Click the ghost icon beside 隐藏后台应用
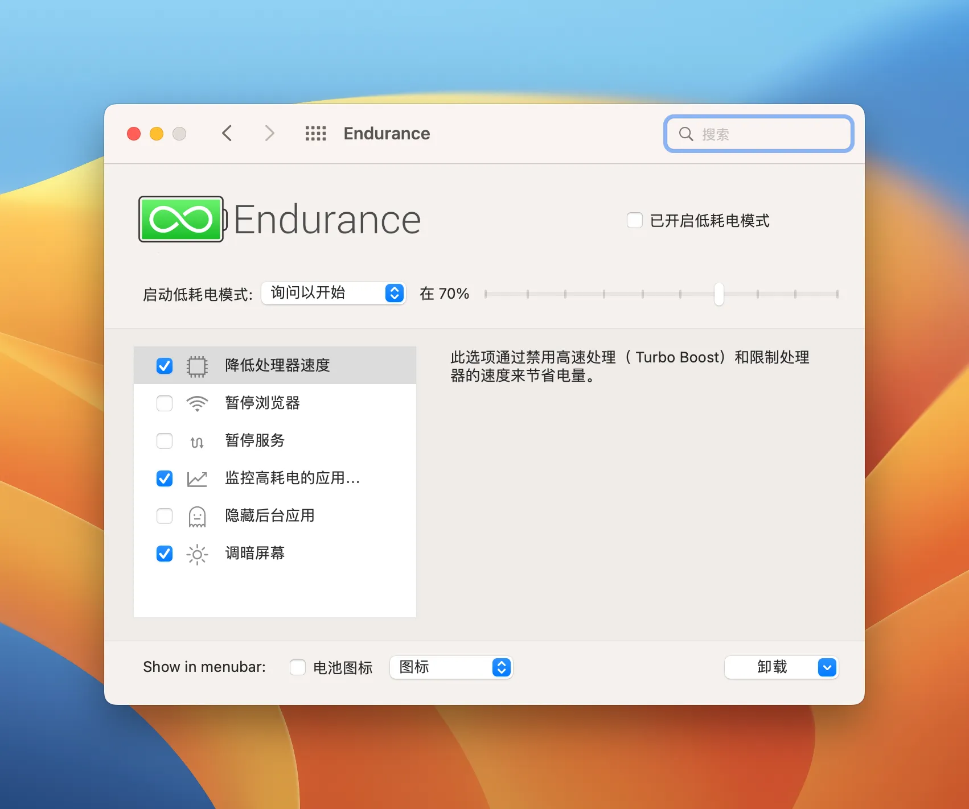Image resolution: width=969 pixels, height=809 pixels. click(197, 517)
